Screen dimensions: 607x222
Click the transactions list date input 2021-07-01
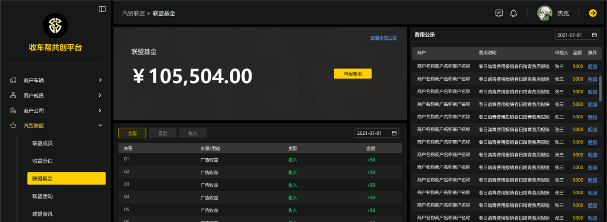point(377,133)
